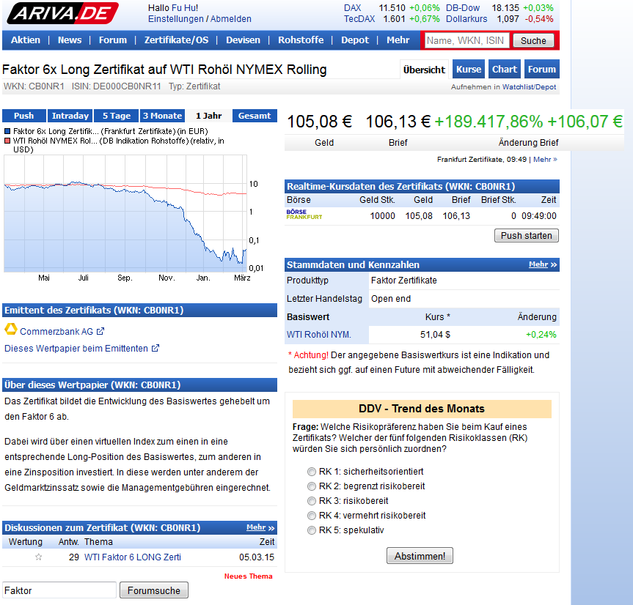Viewport: 633px width, 605px height.
Task: Click the DAX index link
Action: (352, 7)
